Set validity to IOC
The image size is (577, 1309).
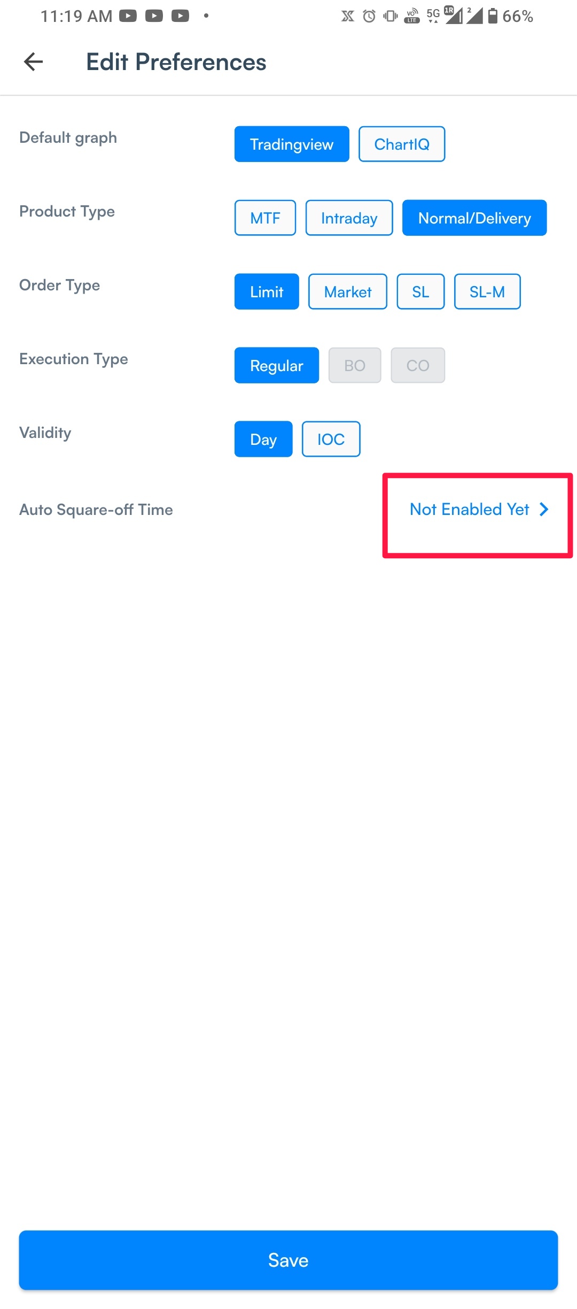331,439
